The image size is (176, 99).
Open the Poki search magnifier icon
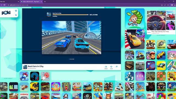pyautogui.click(x=16, y=15)
